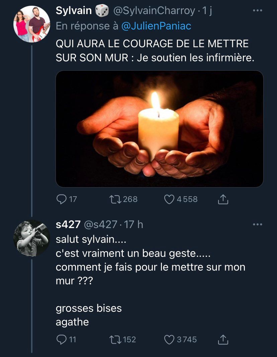Viewport: 277px width, 357px height.
Task: Open s427 profile via bold name
Action: tap(68, 224)
